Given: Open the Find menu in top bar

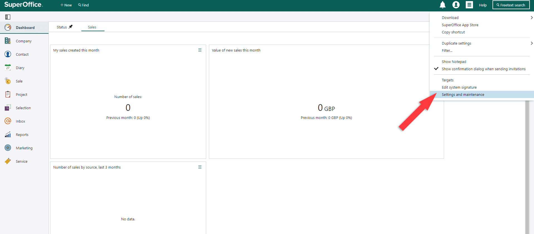Looking at the screenshot, I should [84, 5].
